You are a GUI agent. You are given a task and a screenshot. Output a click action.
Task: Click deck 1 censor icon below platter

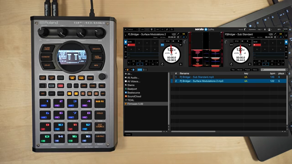[x=162, y=64]
